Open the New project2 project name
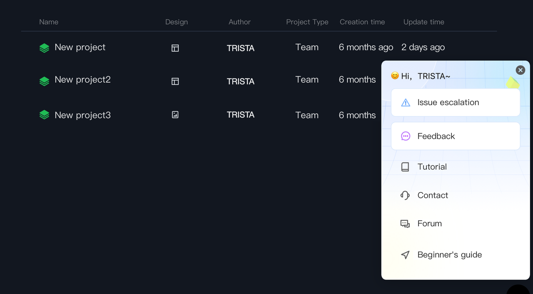Screen dimensions: 533x294 tap(82, 80)
